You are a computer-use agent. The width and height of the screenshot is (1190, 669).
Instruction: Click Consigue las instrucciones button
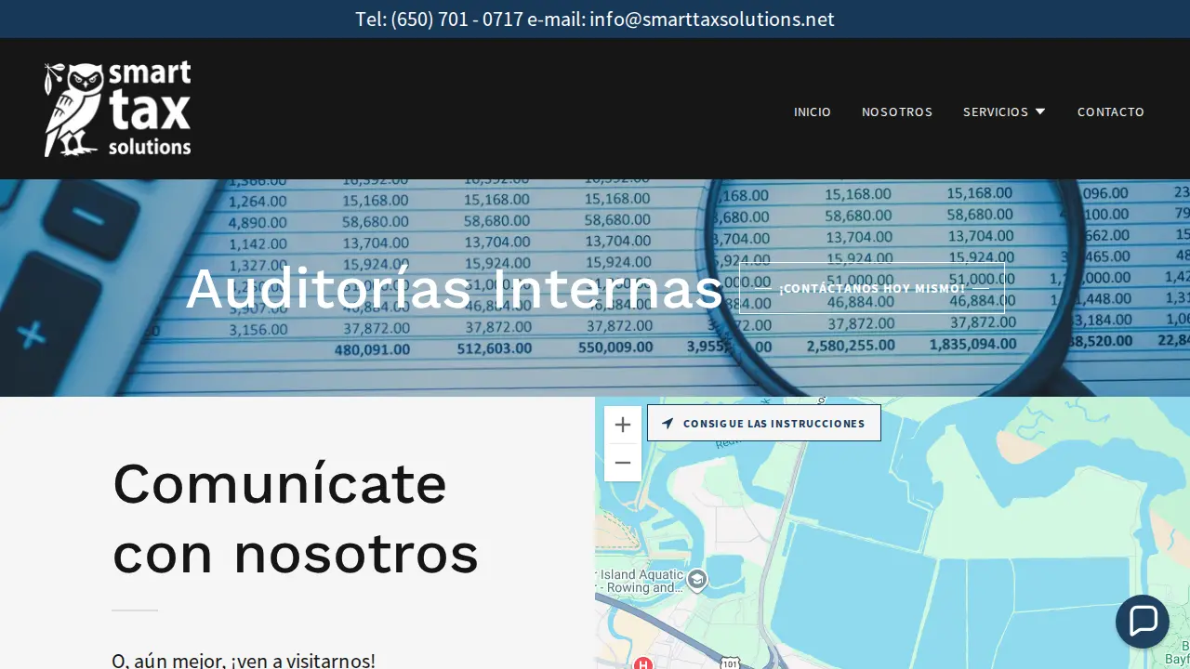(x=764, y=423)
